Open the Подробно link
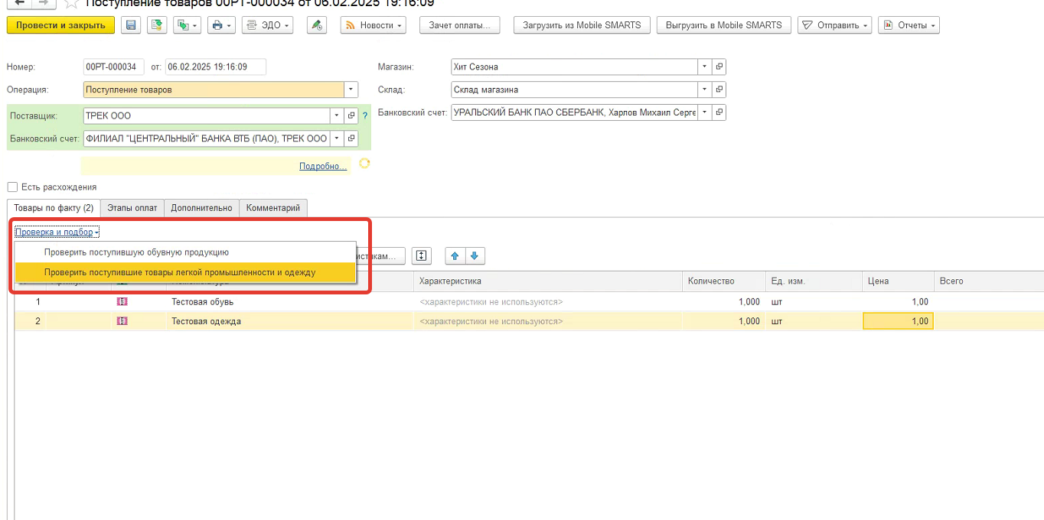The height and width of the screenshot is (520, 1044). click(322, 166)
